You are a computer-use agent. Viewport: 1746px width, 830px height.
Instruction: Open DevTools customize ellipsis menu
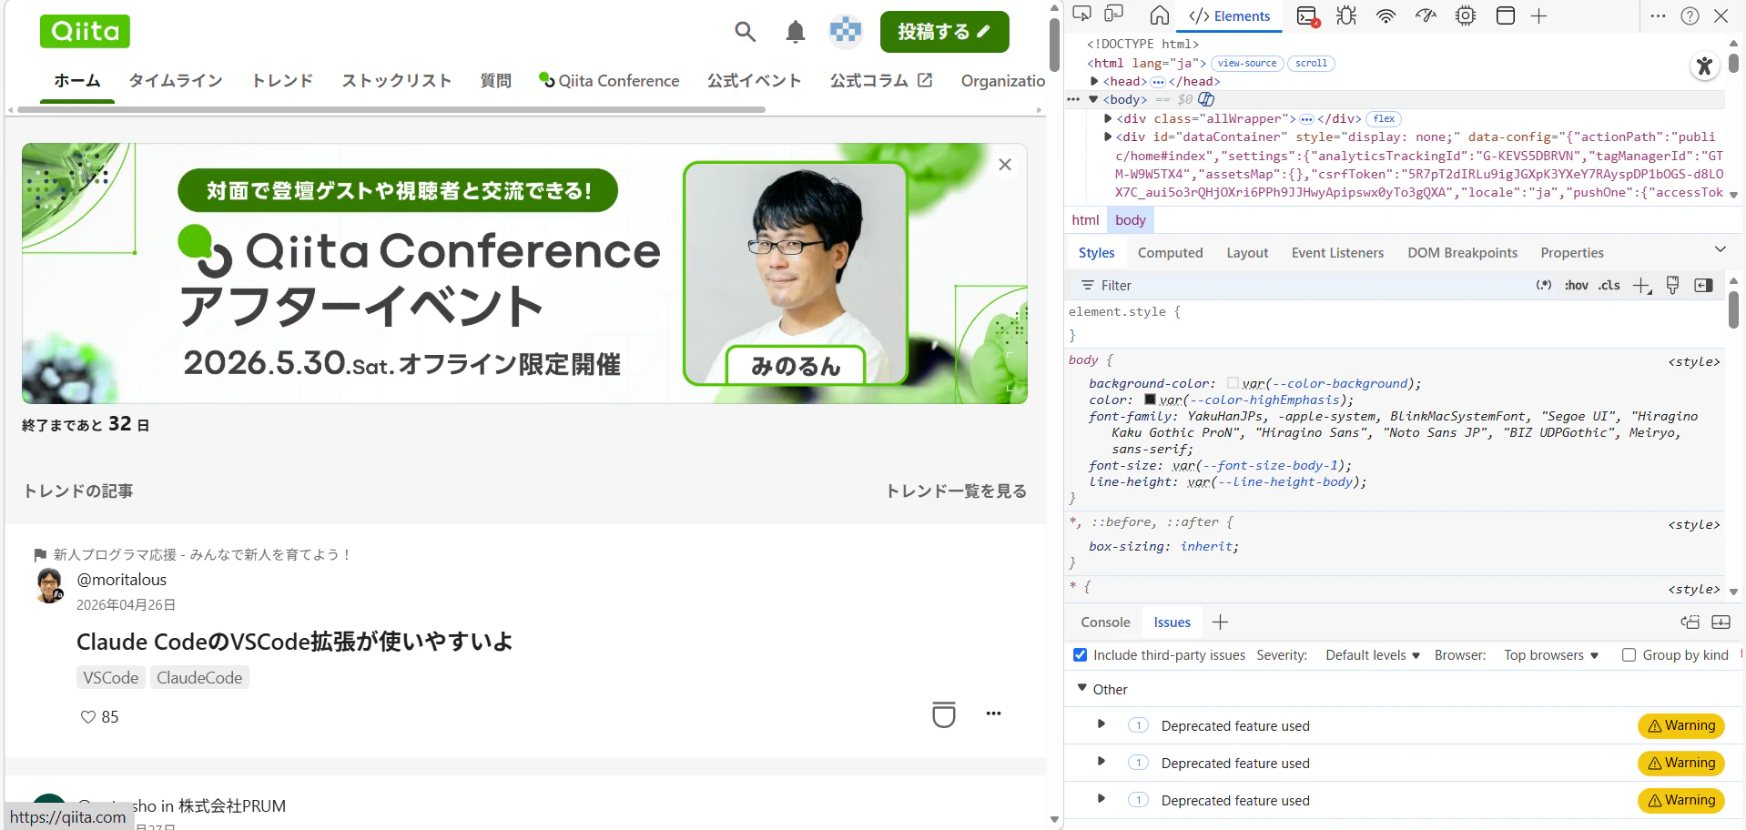point(1658,15)
